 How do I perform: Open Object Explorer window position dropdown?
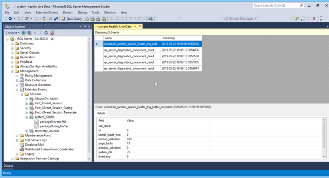click(80, 27)
